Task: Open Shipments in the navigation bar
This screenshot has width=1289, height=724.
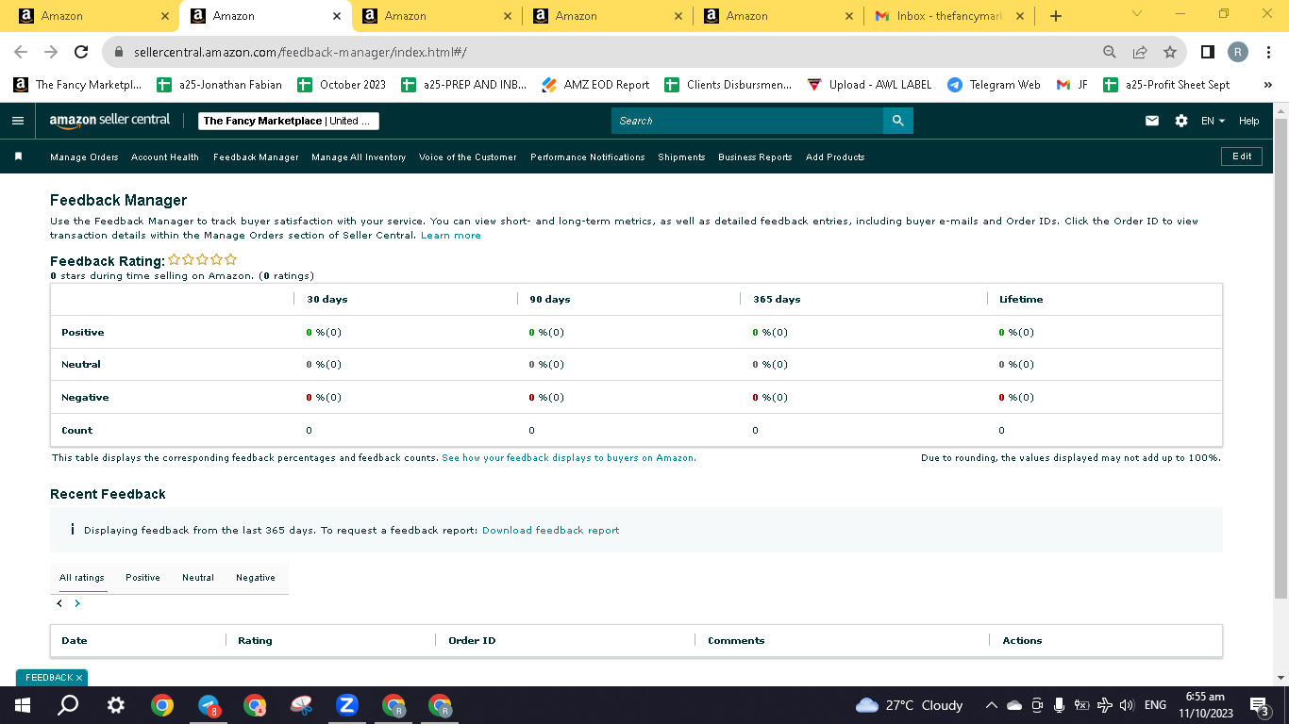Action: (x=681, y=157)
